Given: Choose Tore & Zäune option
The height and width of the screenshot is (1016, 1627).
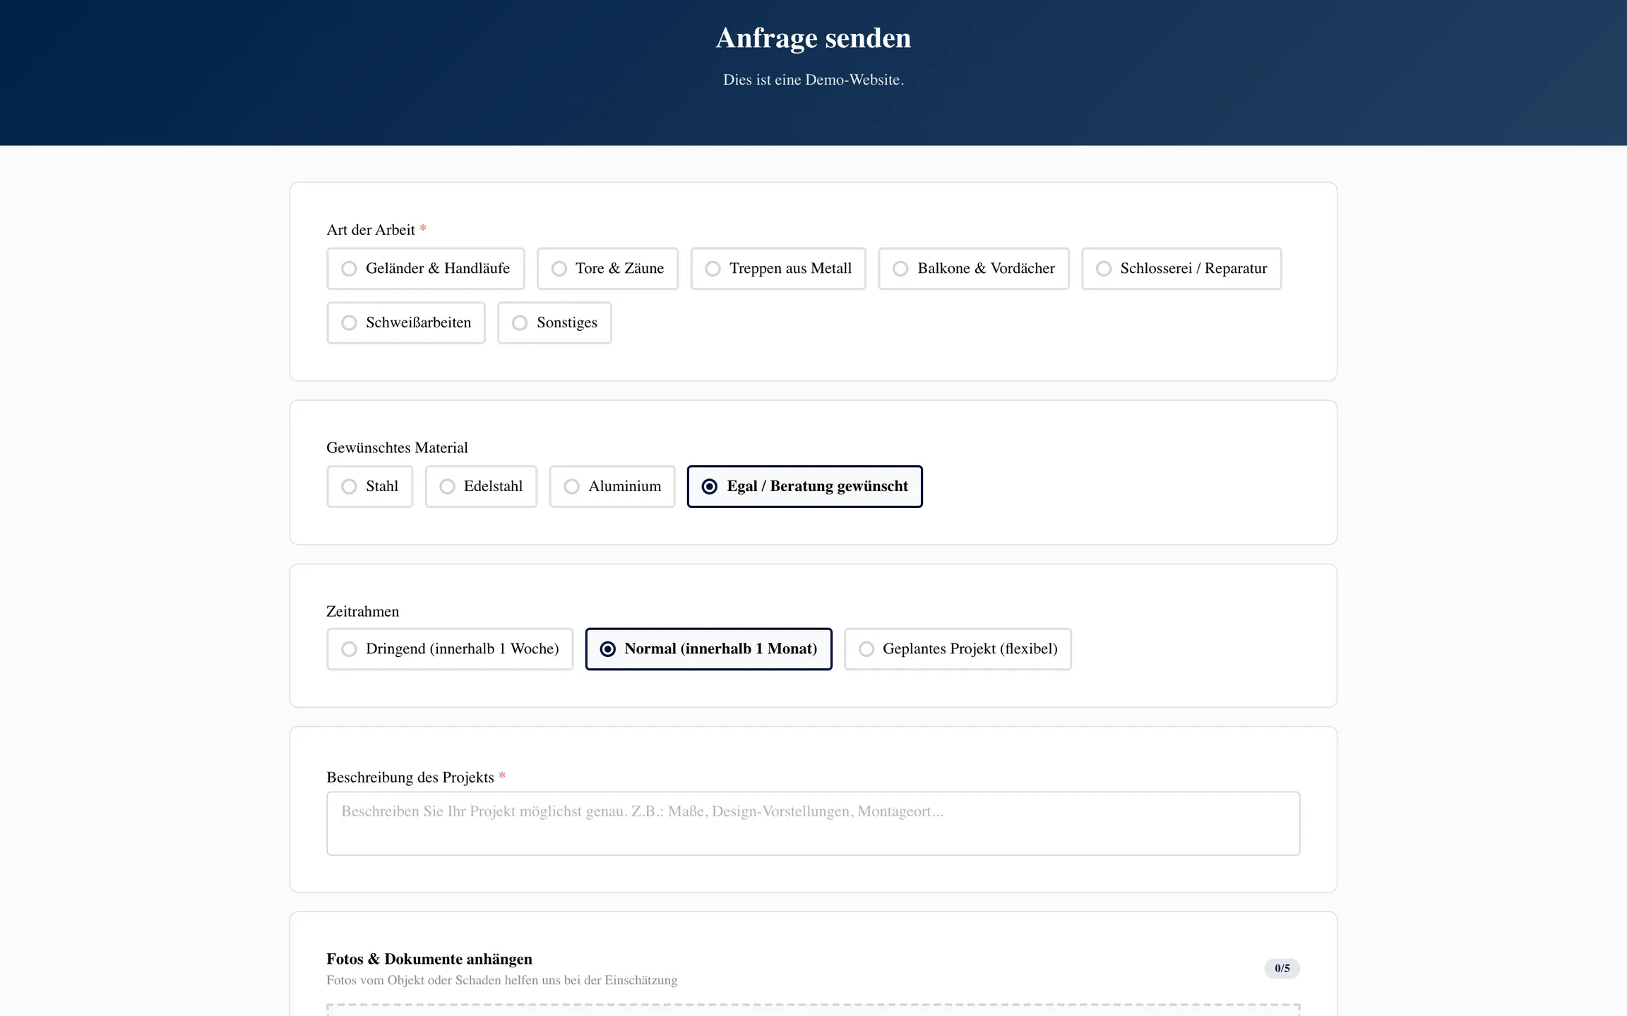Looking at the screenshot, I should [607, 268].
